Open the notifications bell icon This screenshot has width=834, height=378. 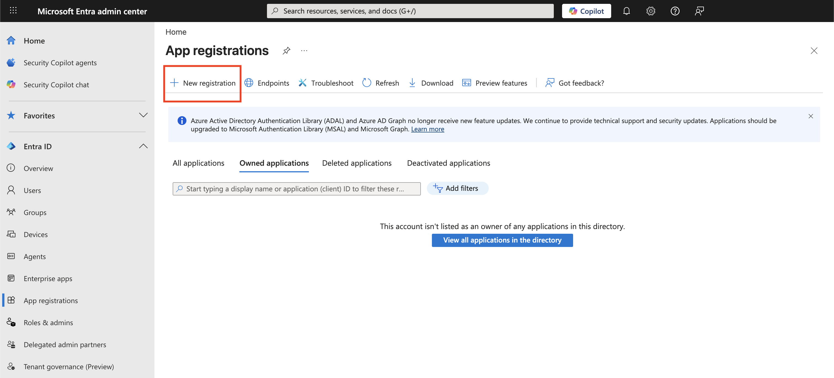[626, 11]
